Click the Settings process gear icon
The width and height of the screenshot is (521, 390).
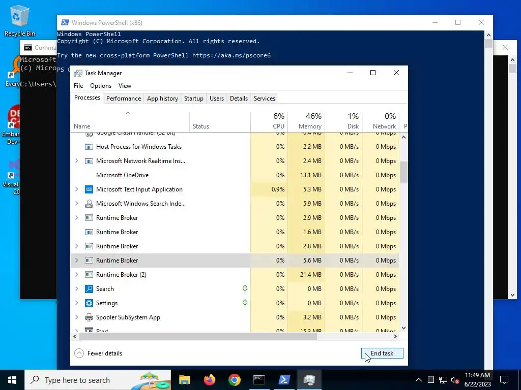(x=89, y=303)
